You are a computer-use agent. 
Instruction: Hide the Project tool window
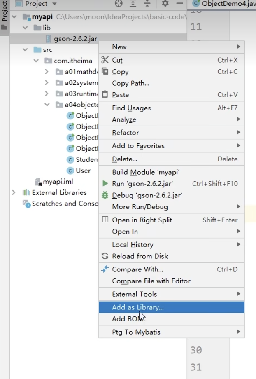coord(179,4)
